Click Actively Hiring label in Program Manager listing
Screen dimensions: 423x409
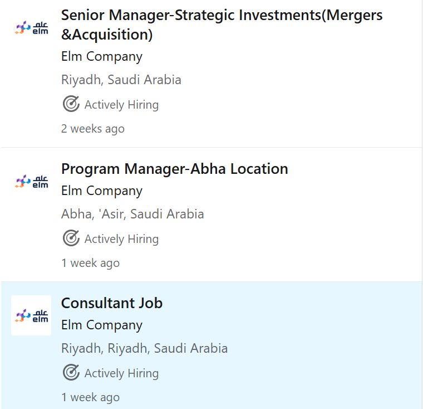(122, 239)
